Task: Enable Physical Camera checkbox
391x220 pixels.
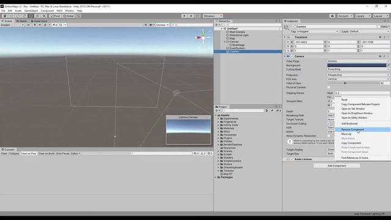Action: click(x=329, y=87)
